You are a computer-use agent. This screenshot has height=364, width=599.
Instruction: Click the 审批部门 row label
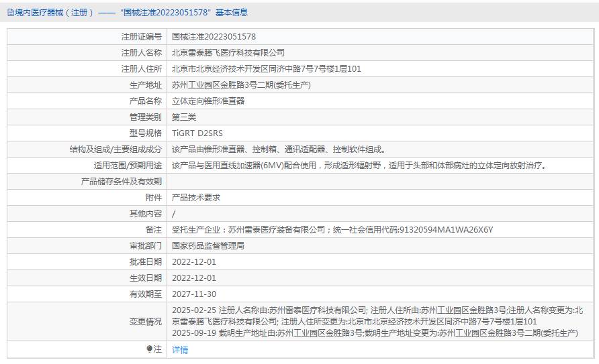click(146, 246)
